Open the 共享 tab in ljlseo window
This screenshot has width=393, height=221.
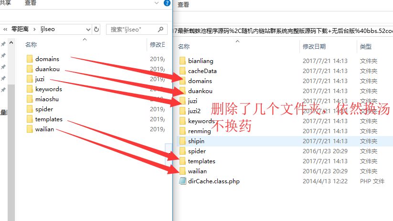(6, 3)
